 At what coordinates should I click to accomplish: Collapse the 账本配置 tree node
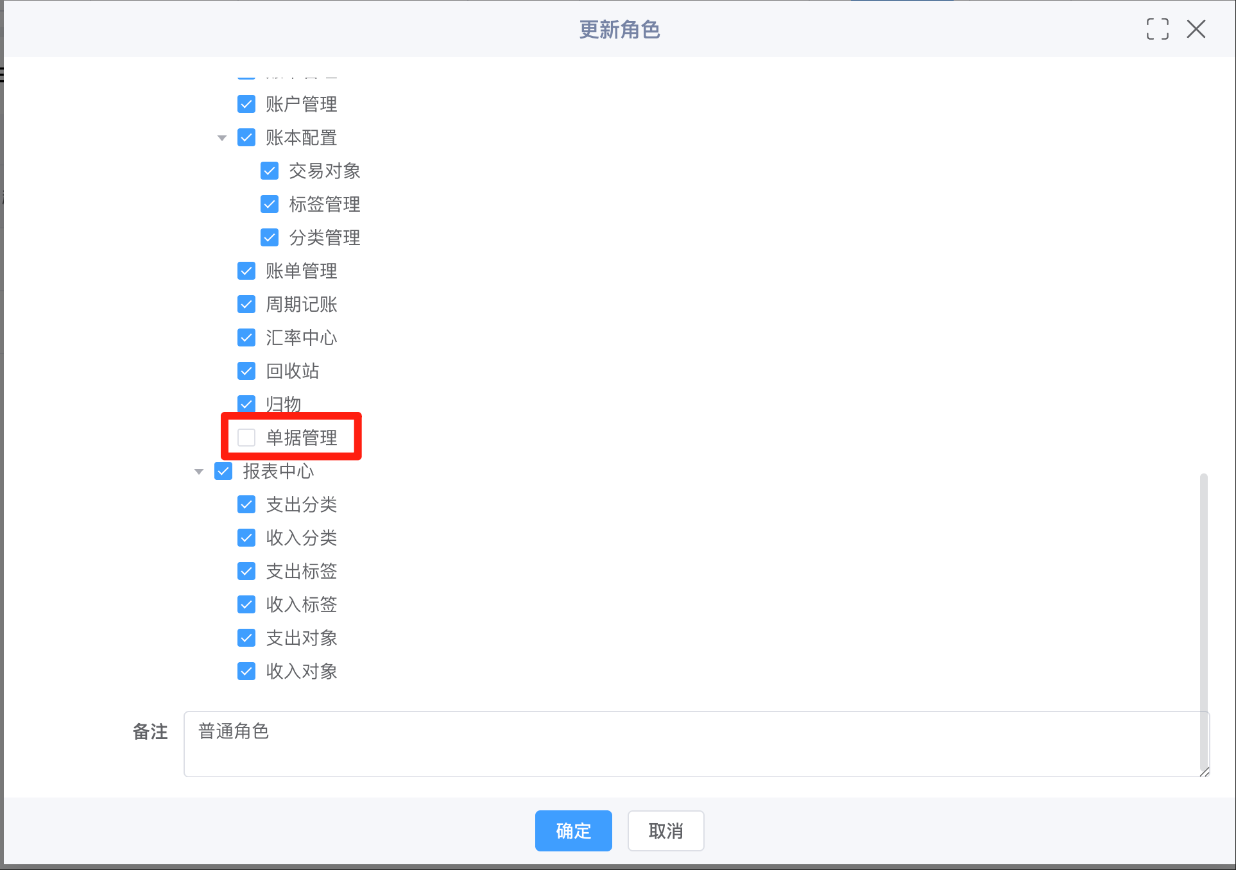(x=222, y=138)
